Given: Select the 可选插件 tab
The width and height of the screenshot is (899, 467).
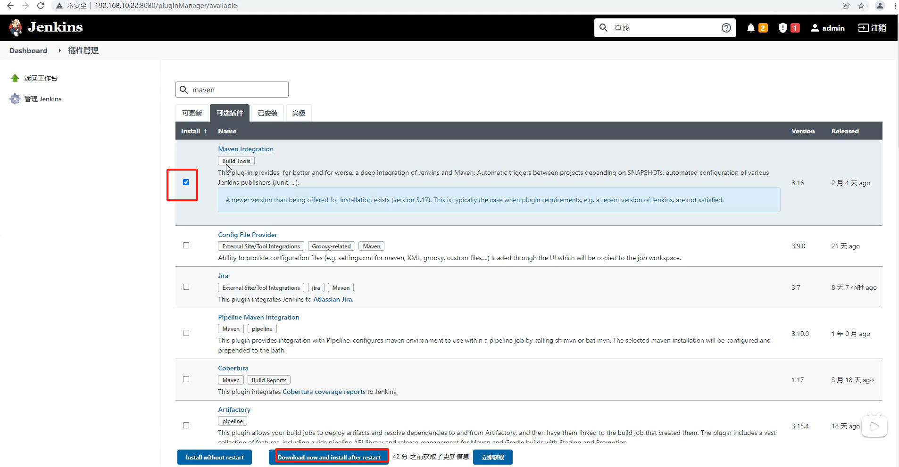Looking at the screenshot, I should (230, 113).
